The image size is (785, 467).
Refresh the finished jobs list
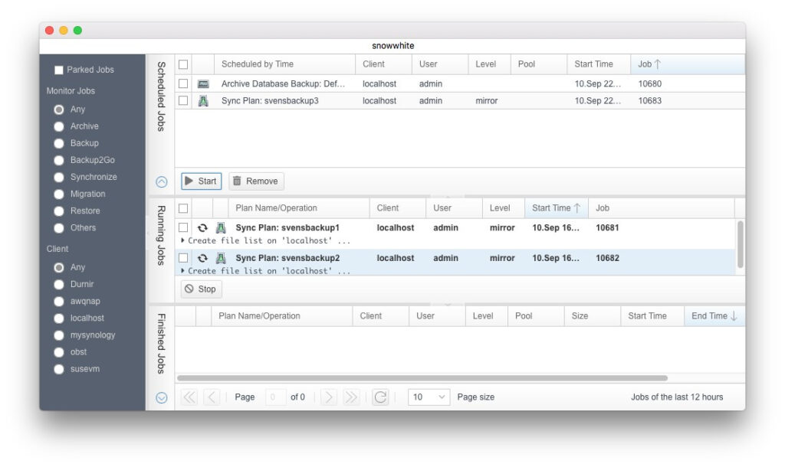tap(380, 397)
